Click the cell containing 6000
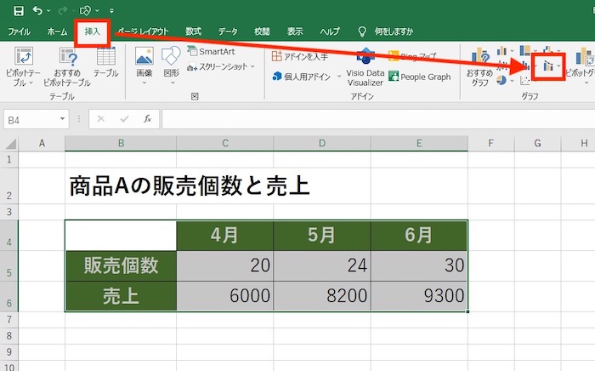 [x=224, y=296]
